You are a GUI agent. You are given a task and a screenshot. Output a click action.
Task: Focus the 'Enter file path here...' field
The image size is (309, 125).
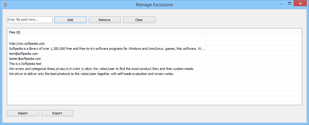29,20
